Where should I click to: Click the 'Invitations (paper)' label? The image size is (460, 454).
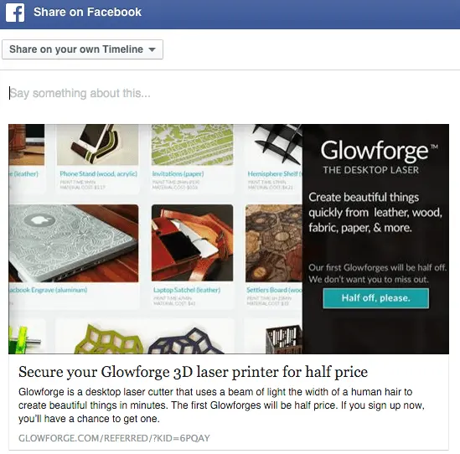click(x=178, y=173)
